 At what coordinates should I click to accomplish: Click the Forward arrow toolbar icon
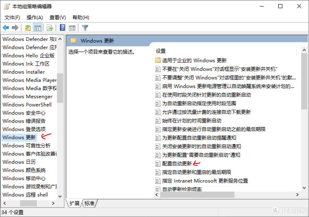point(15,28)
